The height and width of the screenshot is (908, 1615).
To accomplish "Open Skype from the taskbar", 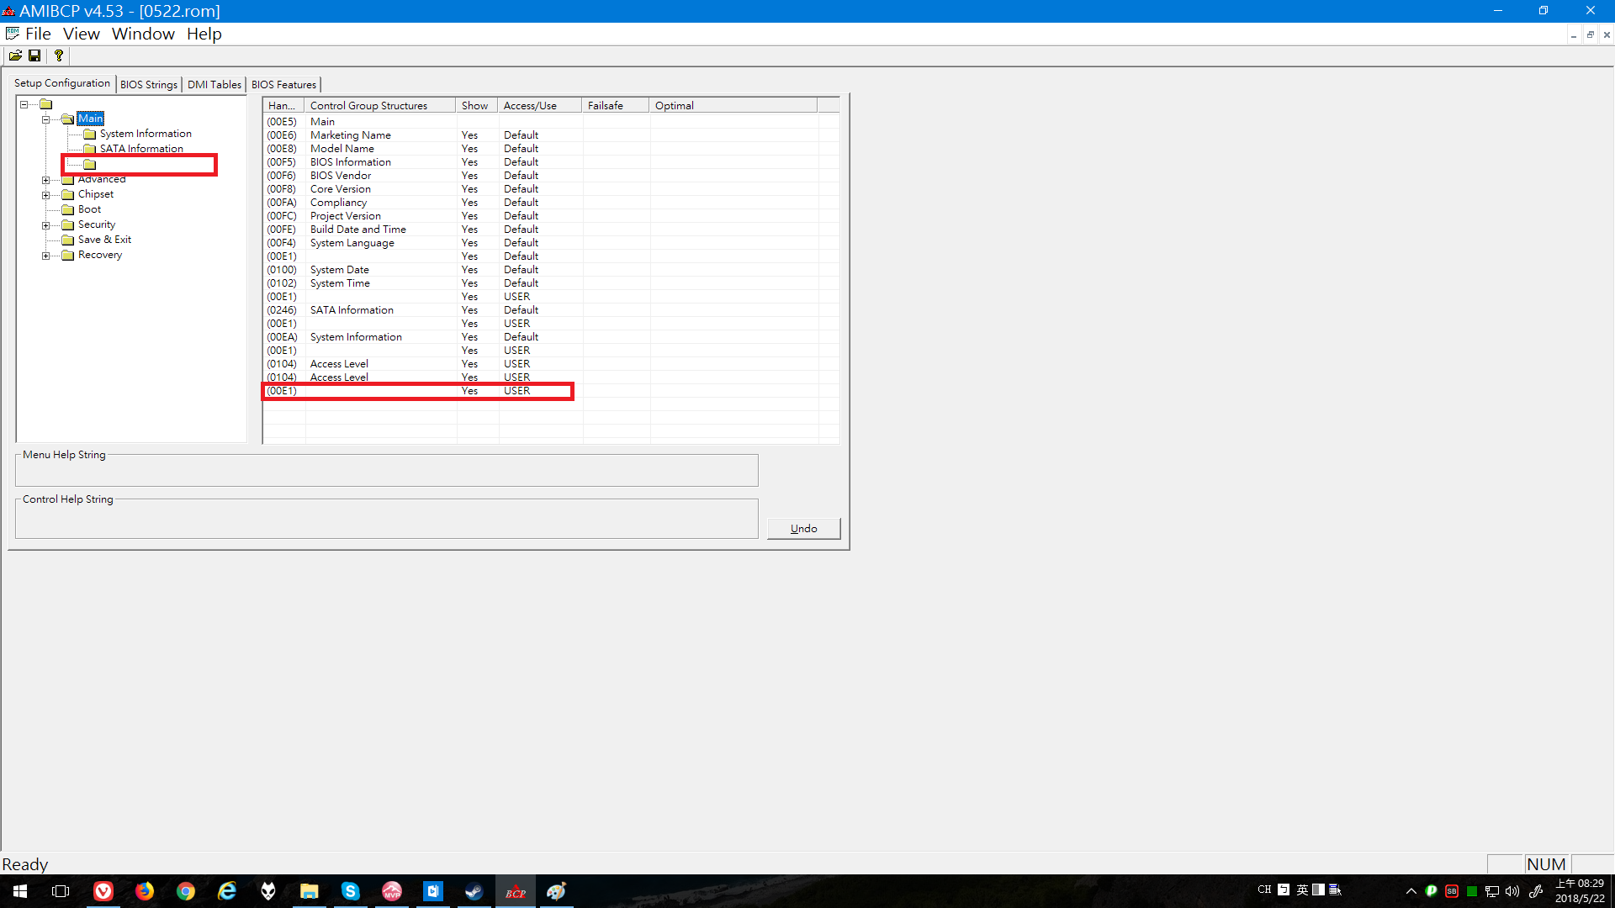I will tap(351, 891).
